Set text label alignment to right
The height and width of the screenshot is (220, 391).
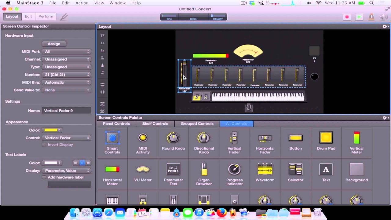tap(88, 163)
